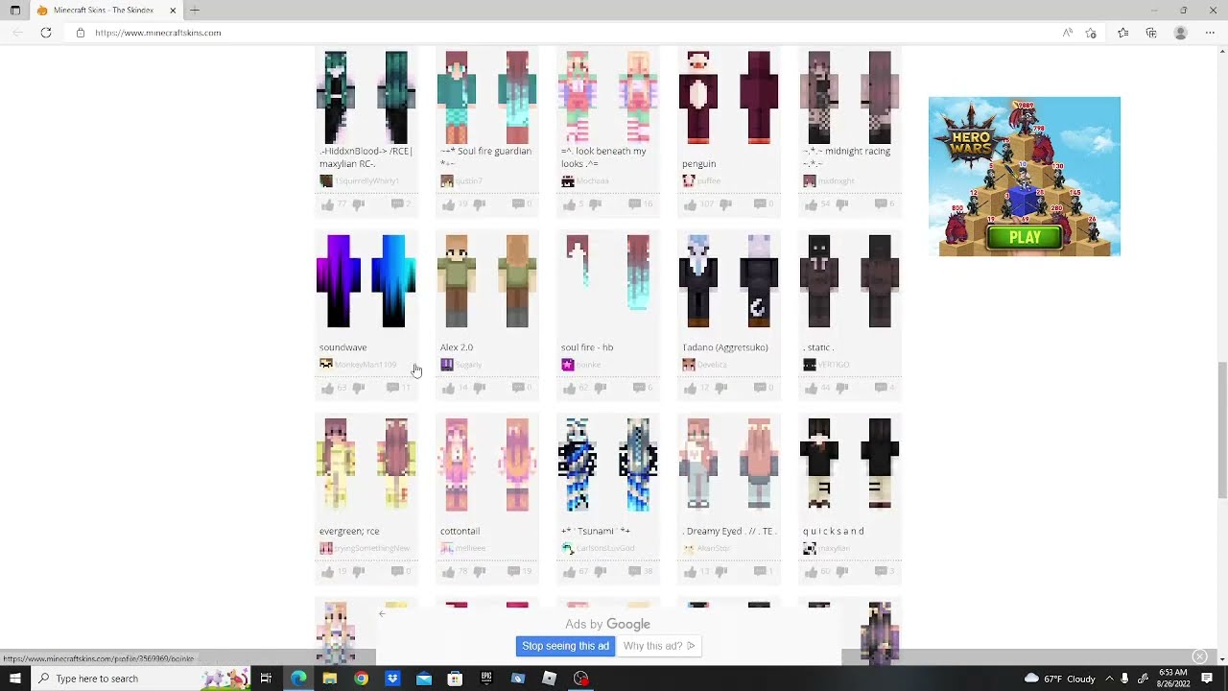Open the q u i c k s a n d skin image
Screen dimensions: 1228x691
point(850,465)
